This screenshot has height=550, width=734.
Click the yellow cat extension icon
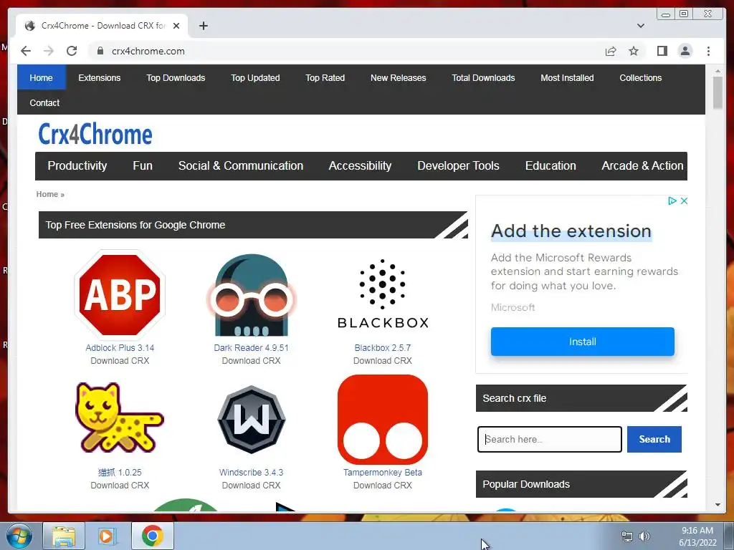120,418
